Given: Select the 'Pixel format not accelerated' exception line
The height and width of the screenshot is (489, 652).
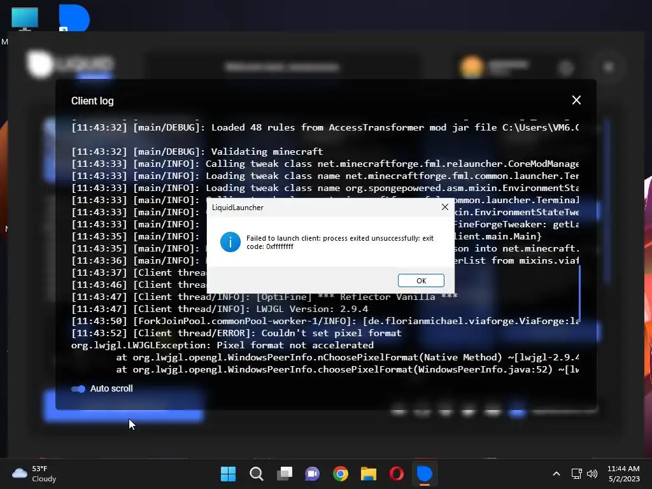Looking at the screenshot, I should coord(222,345).
